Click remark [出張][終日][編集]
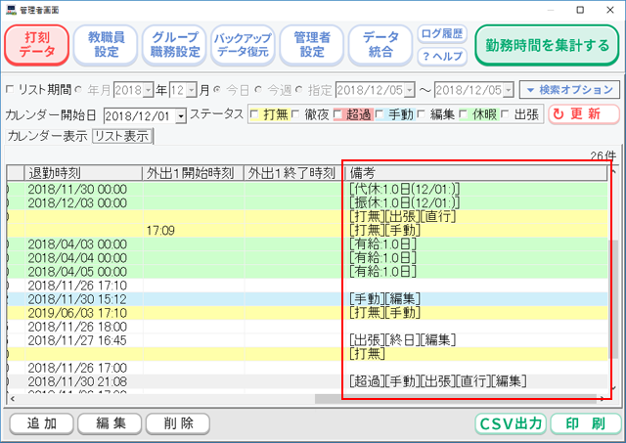The height and width of the screenshot is (443, 626). coord(402,340)
